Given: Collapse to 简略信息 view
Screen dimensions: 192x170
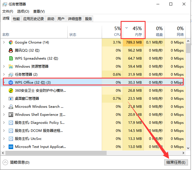Looking at the screenshot, I should (16, 163).
